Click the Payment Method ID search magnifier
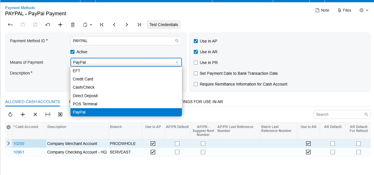The width and height of the screenshot is (374, 175). pos(177,41)
